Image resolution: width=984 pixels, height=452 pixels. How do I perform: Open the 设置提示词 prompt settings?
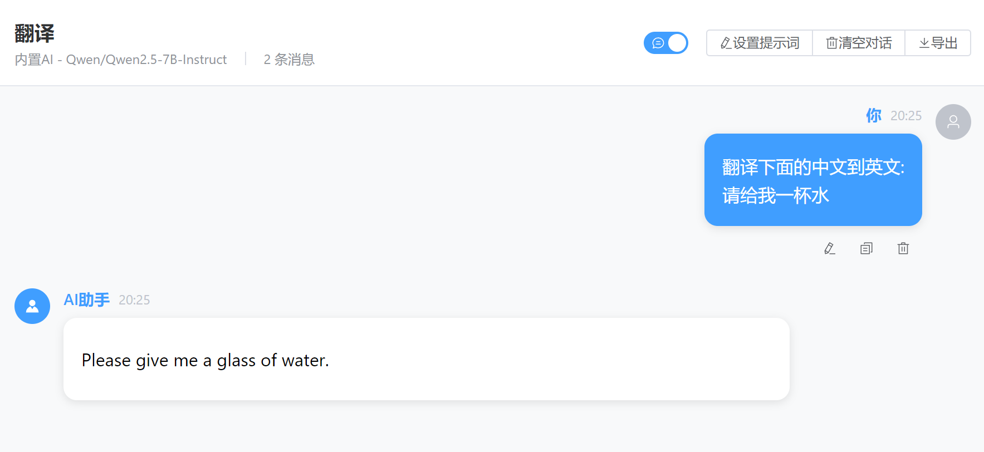(758, 42)
